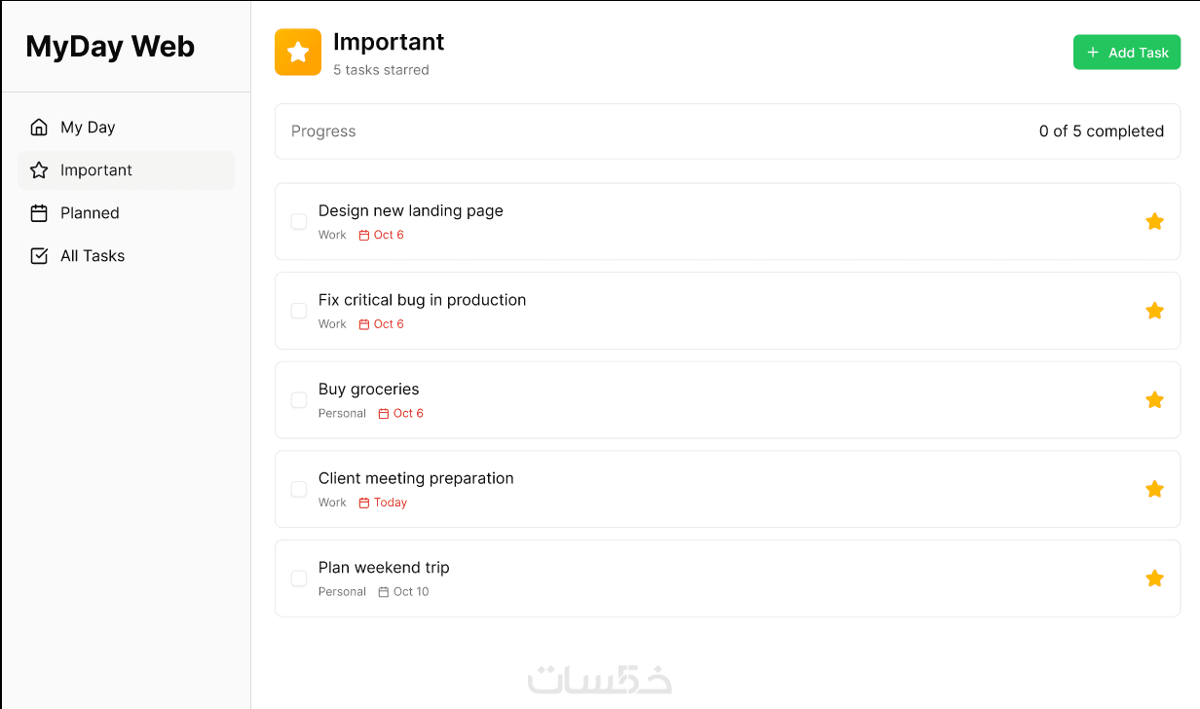Toggle the star on Plan weekend trip
Viewport: 1200px width, 709px height.
(1154, 578)
